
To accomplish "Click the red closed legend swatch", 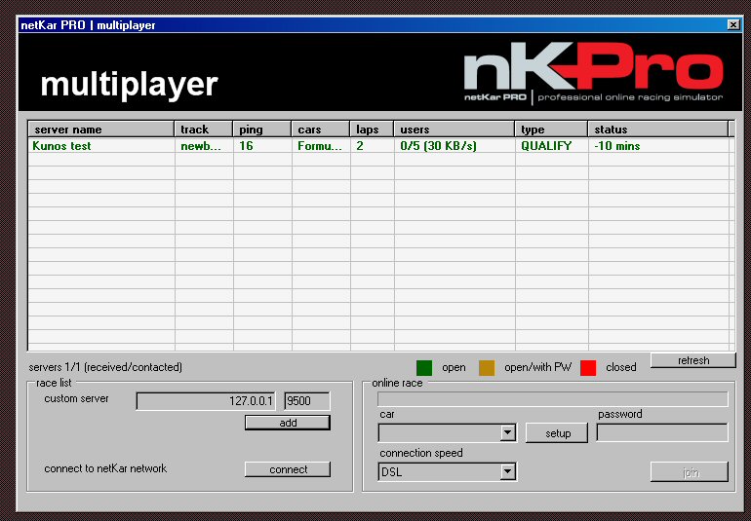I will point(588,368).
